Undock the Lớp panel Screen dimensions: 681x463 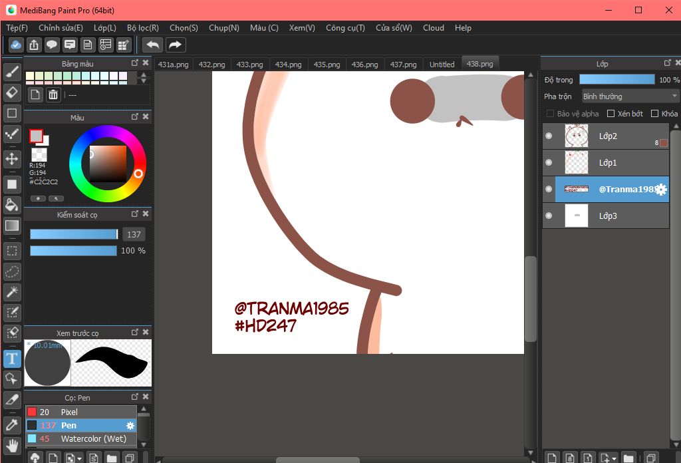(668, 63)
